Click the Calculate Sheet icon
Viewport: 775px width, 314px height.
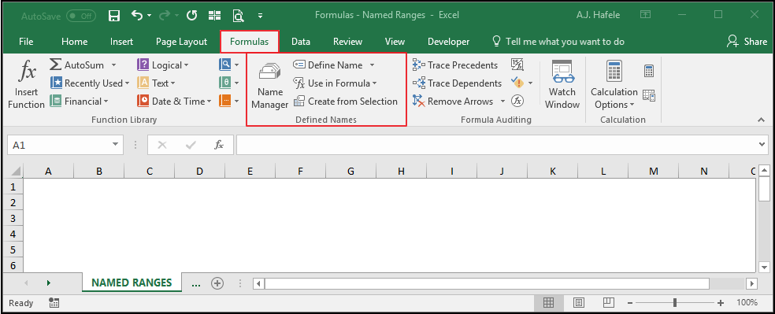coord(649,95)
